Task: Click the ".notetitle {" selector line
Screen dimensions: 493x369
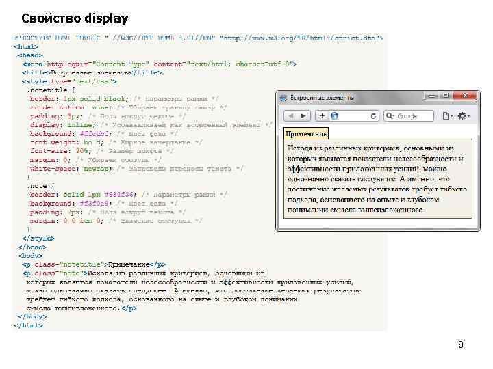Action: click(51, 90)
